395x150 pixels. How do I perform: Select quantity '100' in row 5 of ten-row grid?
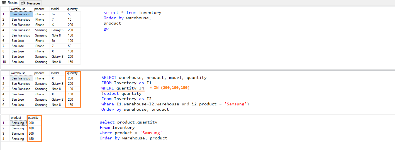(x=74, y=35)
